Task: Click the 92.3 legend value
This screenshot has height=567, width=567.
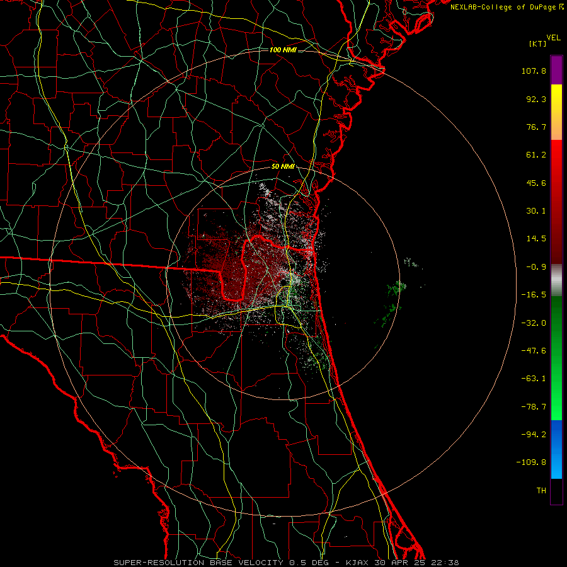Action: coord(536,99)
